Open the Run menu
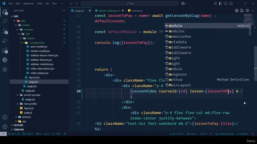257x144 pixels. [x=55, y=4]
